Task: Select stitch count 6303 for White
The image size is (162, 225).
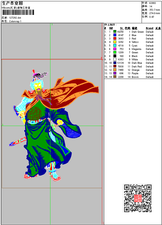Action: (x=121, y=60)
